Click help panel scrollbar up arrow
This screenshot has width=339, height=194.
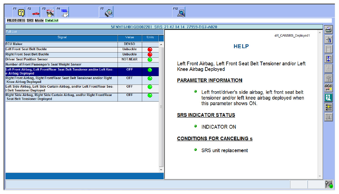click(320, 32)
